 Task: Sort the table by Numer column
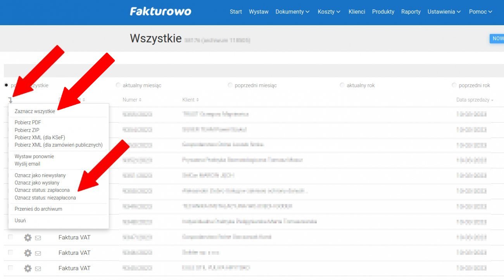(x=132, y=100)
